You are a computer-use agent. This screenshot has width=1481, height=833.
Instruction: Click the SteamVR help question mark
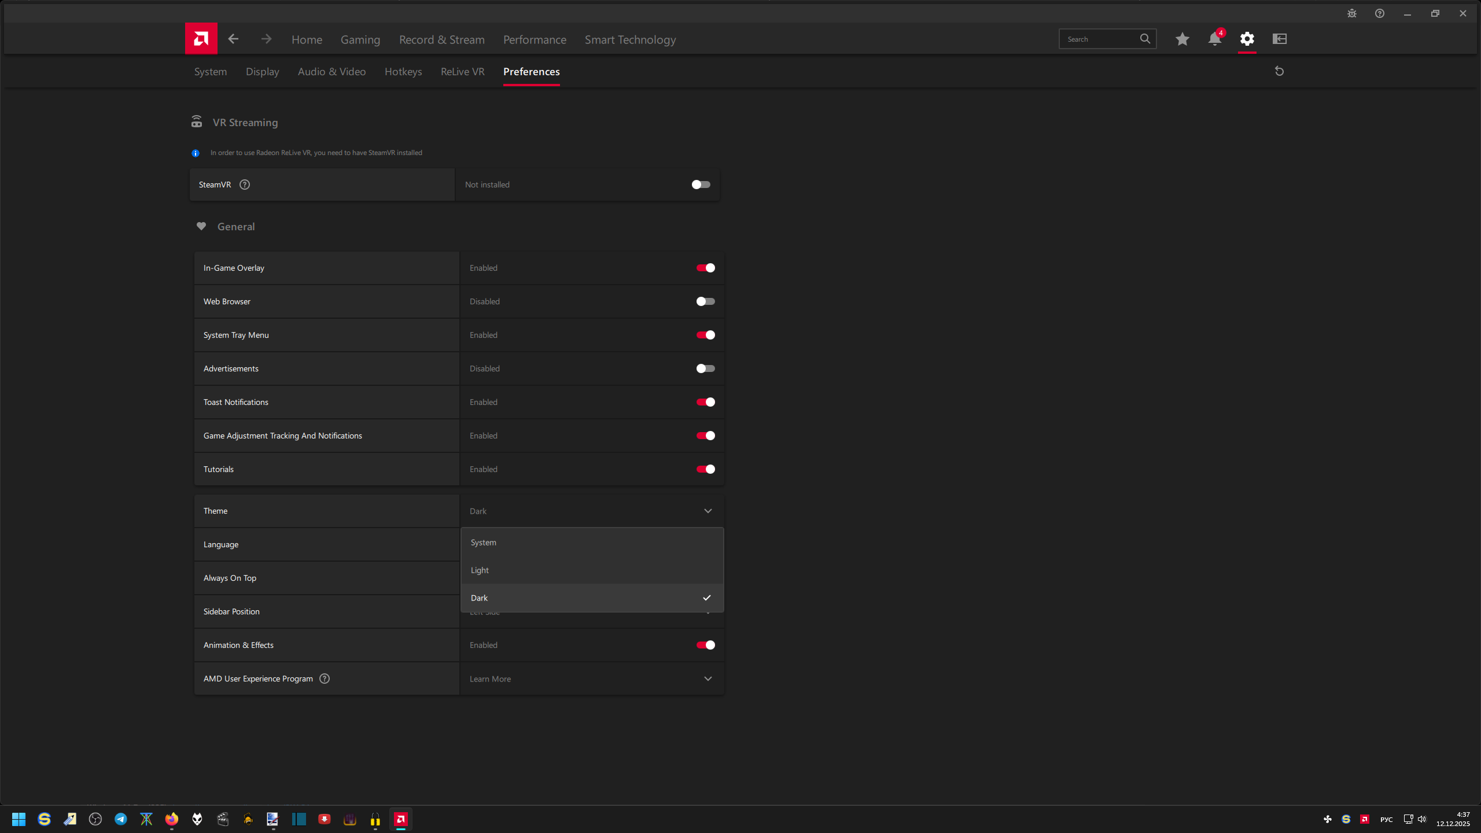(244, 184)
